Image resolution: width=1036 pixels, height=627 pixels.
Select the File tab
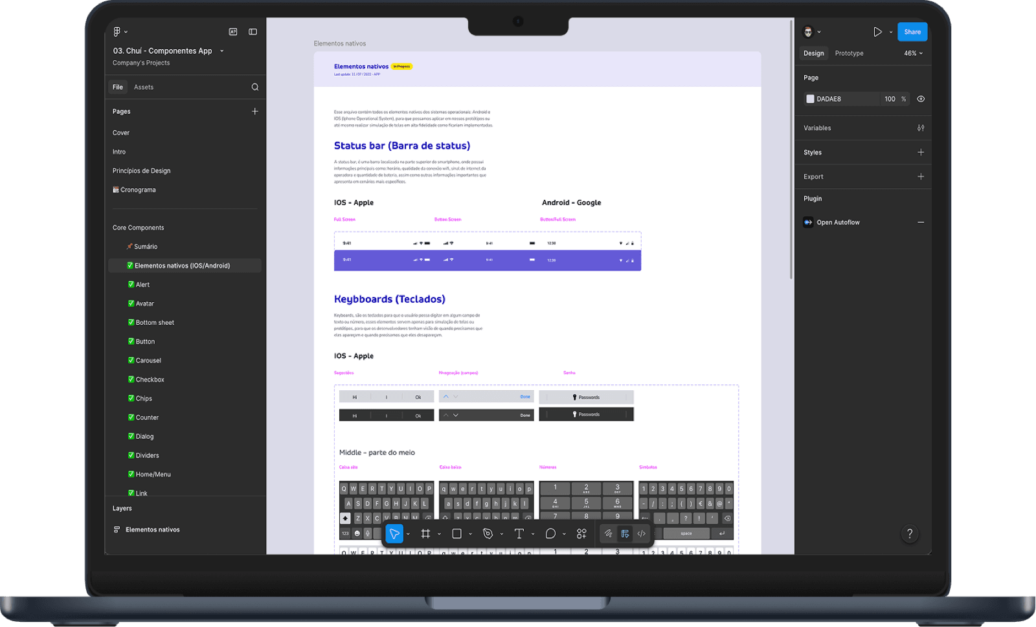(117, 87)
